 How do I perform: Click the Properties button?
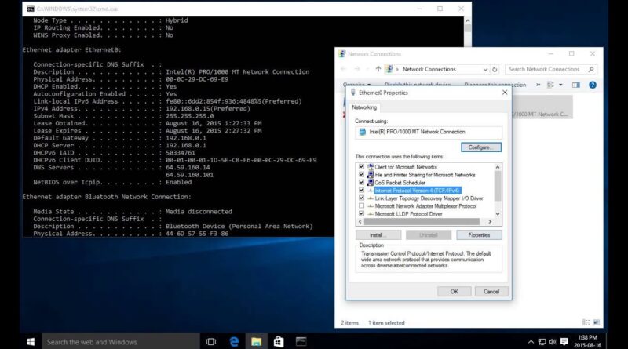479,235
